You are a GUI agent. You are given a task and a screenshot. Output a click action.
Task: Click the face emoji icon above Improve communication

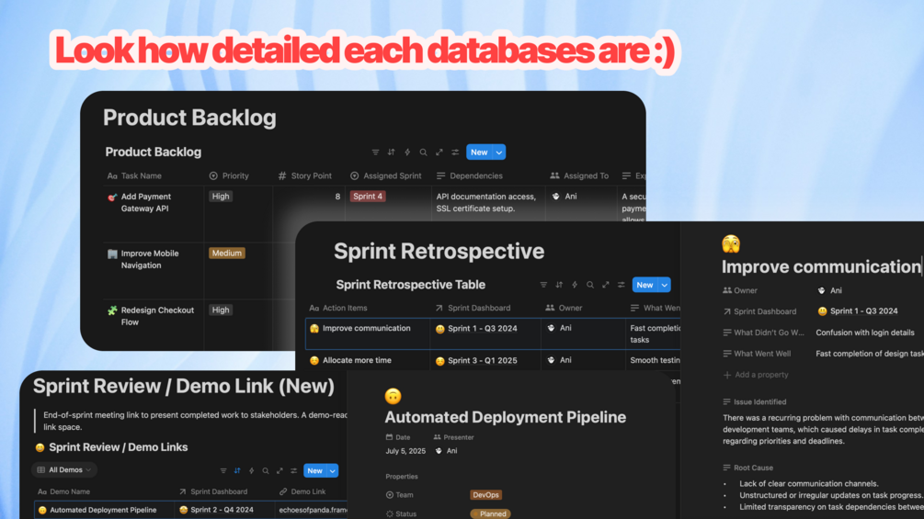tap(731, 243)
